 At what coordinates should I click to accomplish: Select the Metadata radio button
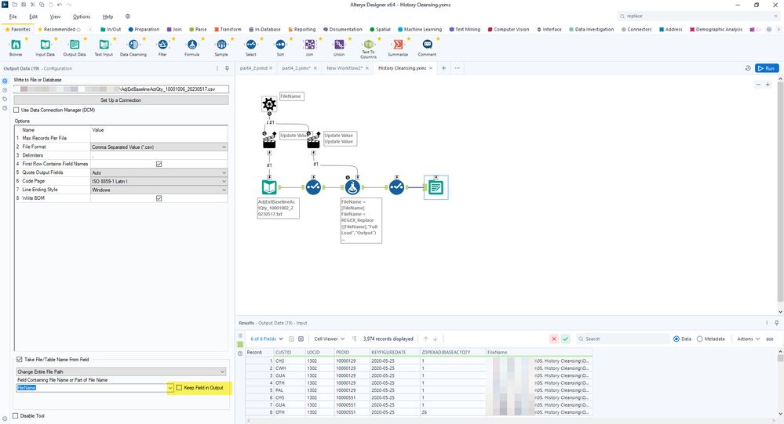point(700,339)
